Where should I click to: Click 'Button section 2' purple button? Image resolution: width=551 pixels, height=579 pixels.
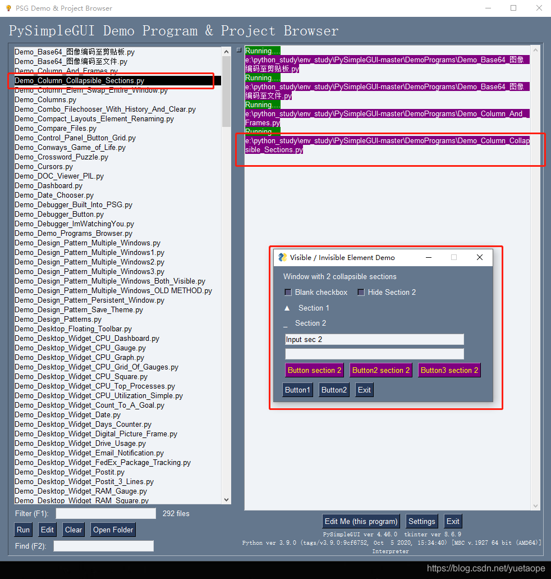(x=314, y=370)
